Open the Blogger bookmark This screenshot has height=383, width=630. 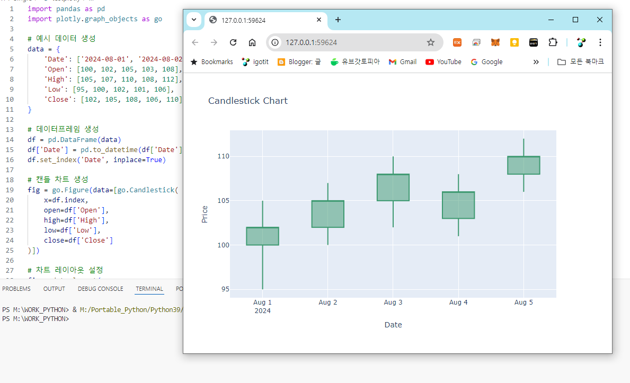(x=299, y=62)
